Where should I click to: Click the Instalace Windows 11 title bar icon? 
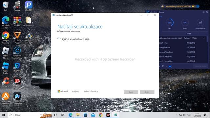[x=53, y=15]
